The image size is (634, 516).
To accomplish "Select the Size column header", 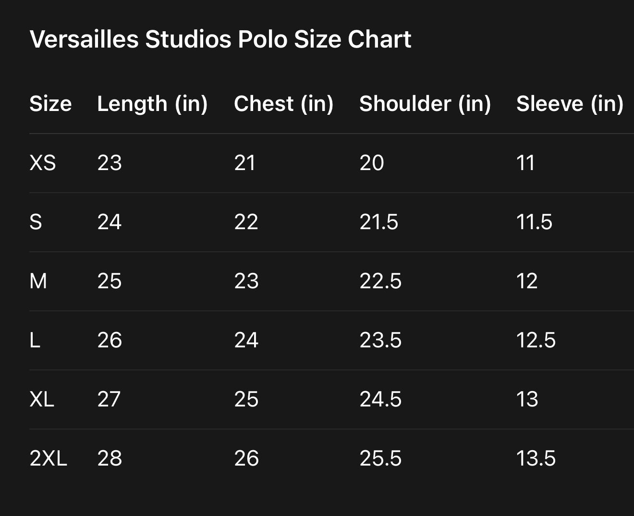I will (50, 104).
